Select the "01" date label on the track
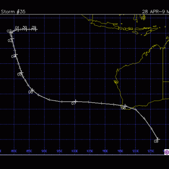Screen dimensions: 169x169 (17, 27)
